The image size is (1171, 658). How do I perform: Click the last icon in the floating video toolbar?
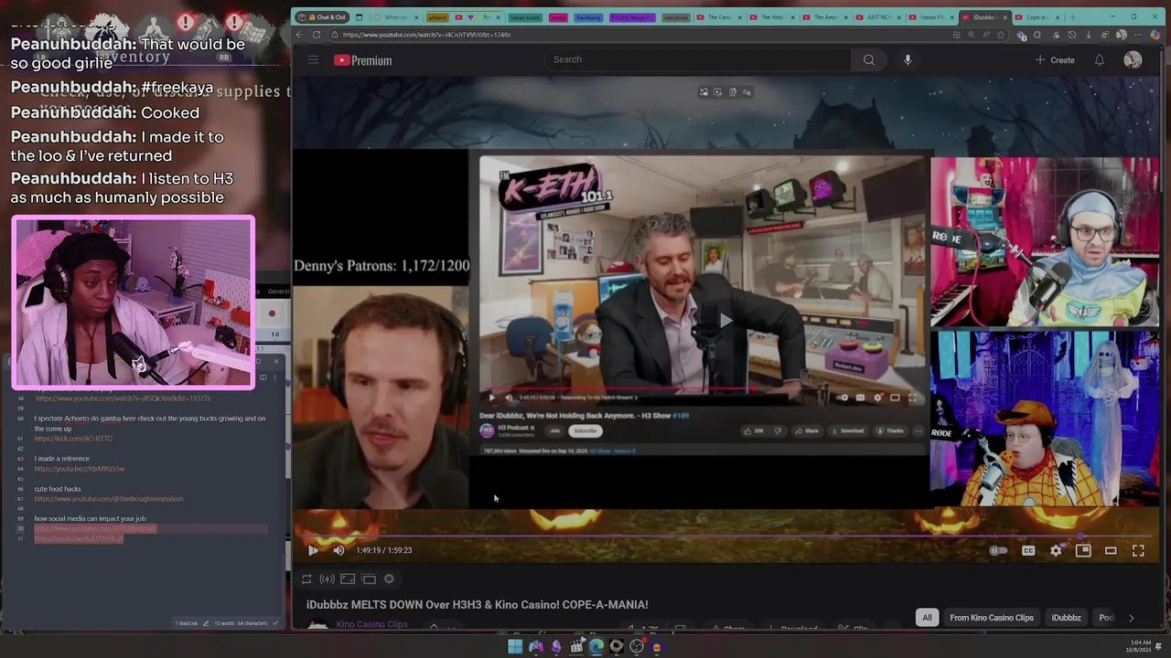coord(747,92)
